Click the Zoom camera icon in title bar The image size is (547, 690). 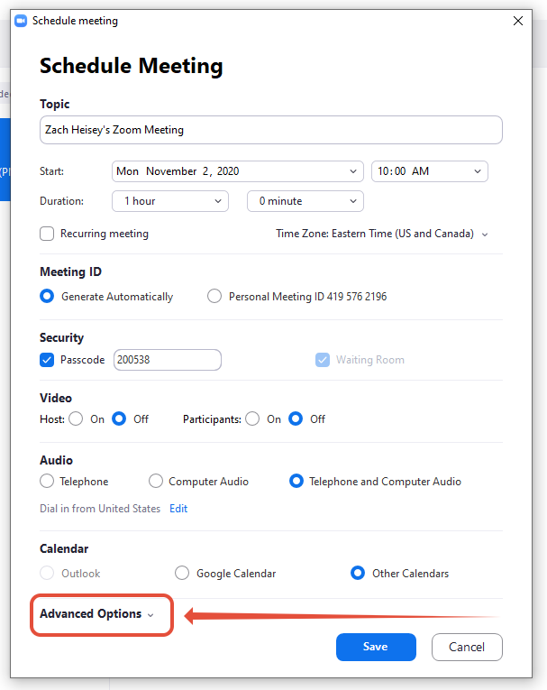click(21, 21)
